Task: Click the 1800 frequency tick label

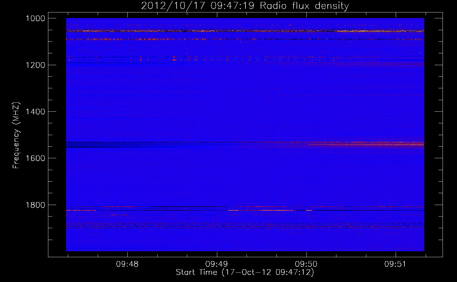Action: pyautogui.click(x=35, y=205)
